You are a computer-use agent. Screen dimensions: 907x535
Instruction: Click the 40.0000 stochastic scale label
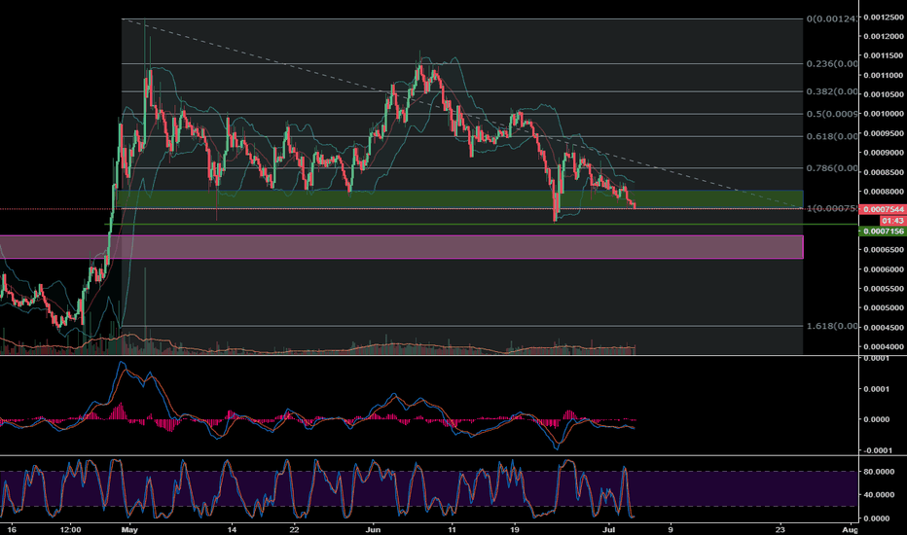coord(879,495)
